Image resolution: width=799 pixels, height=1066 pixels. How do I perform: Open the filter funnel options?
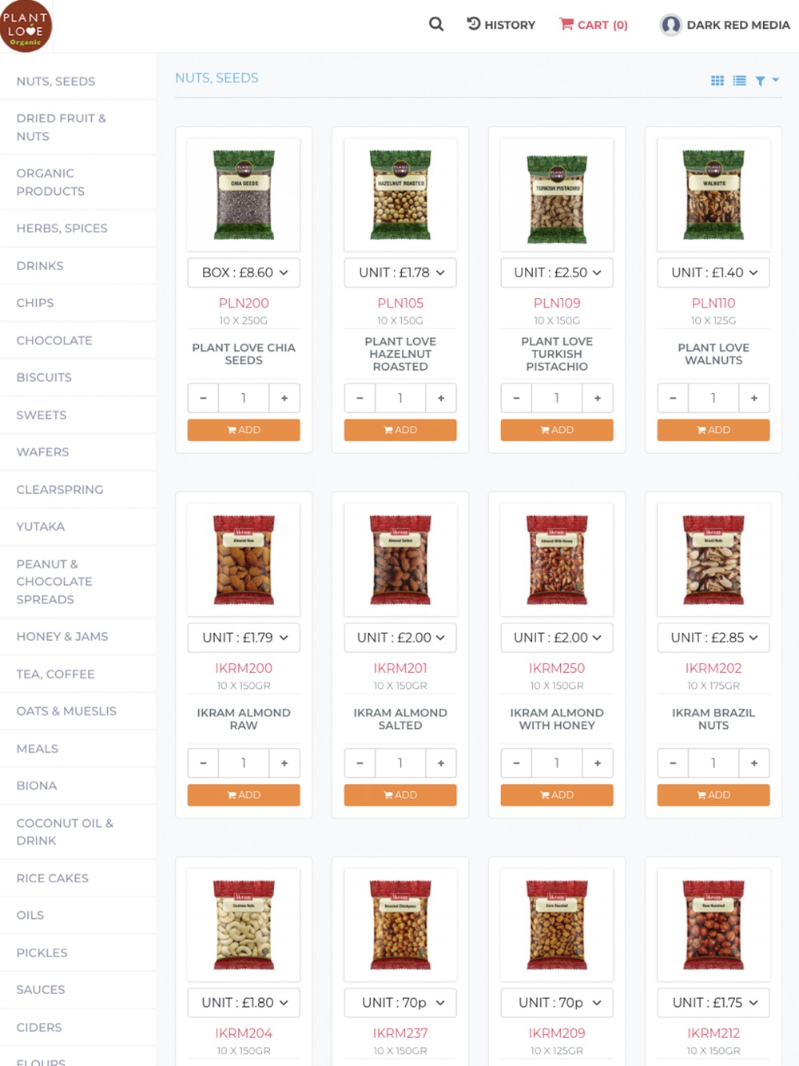pos(766,81)
